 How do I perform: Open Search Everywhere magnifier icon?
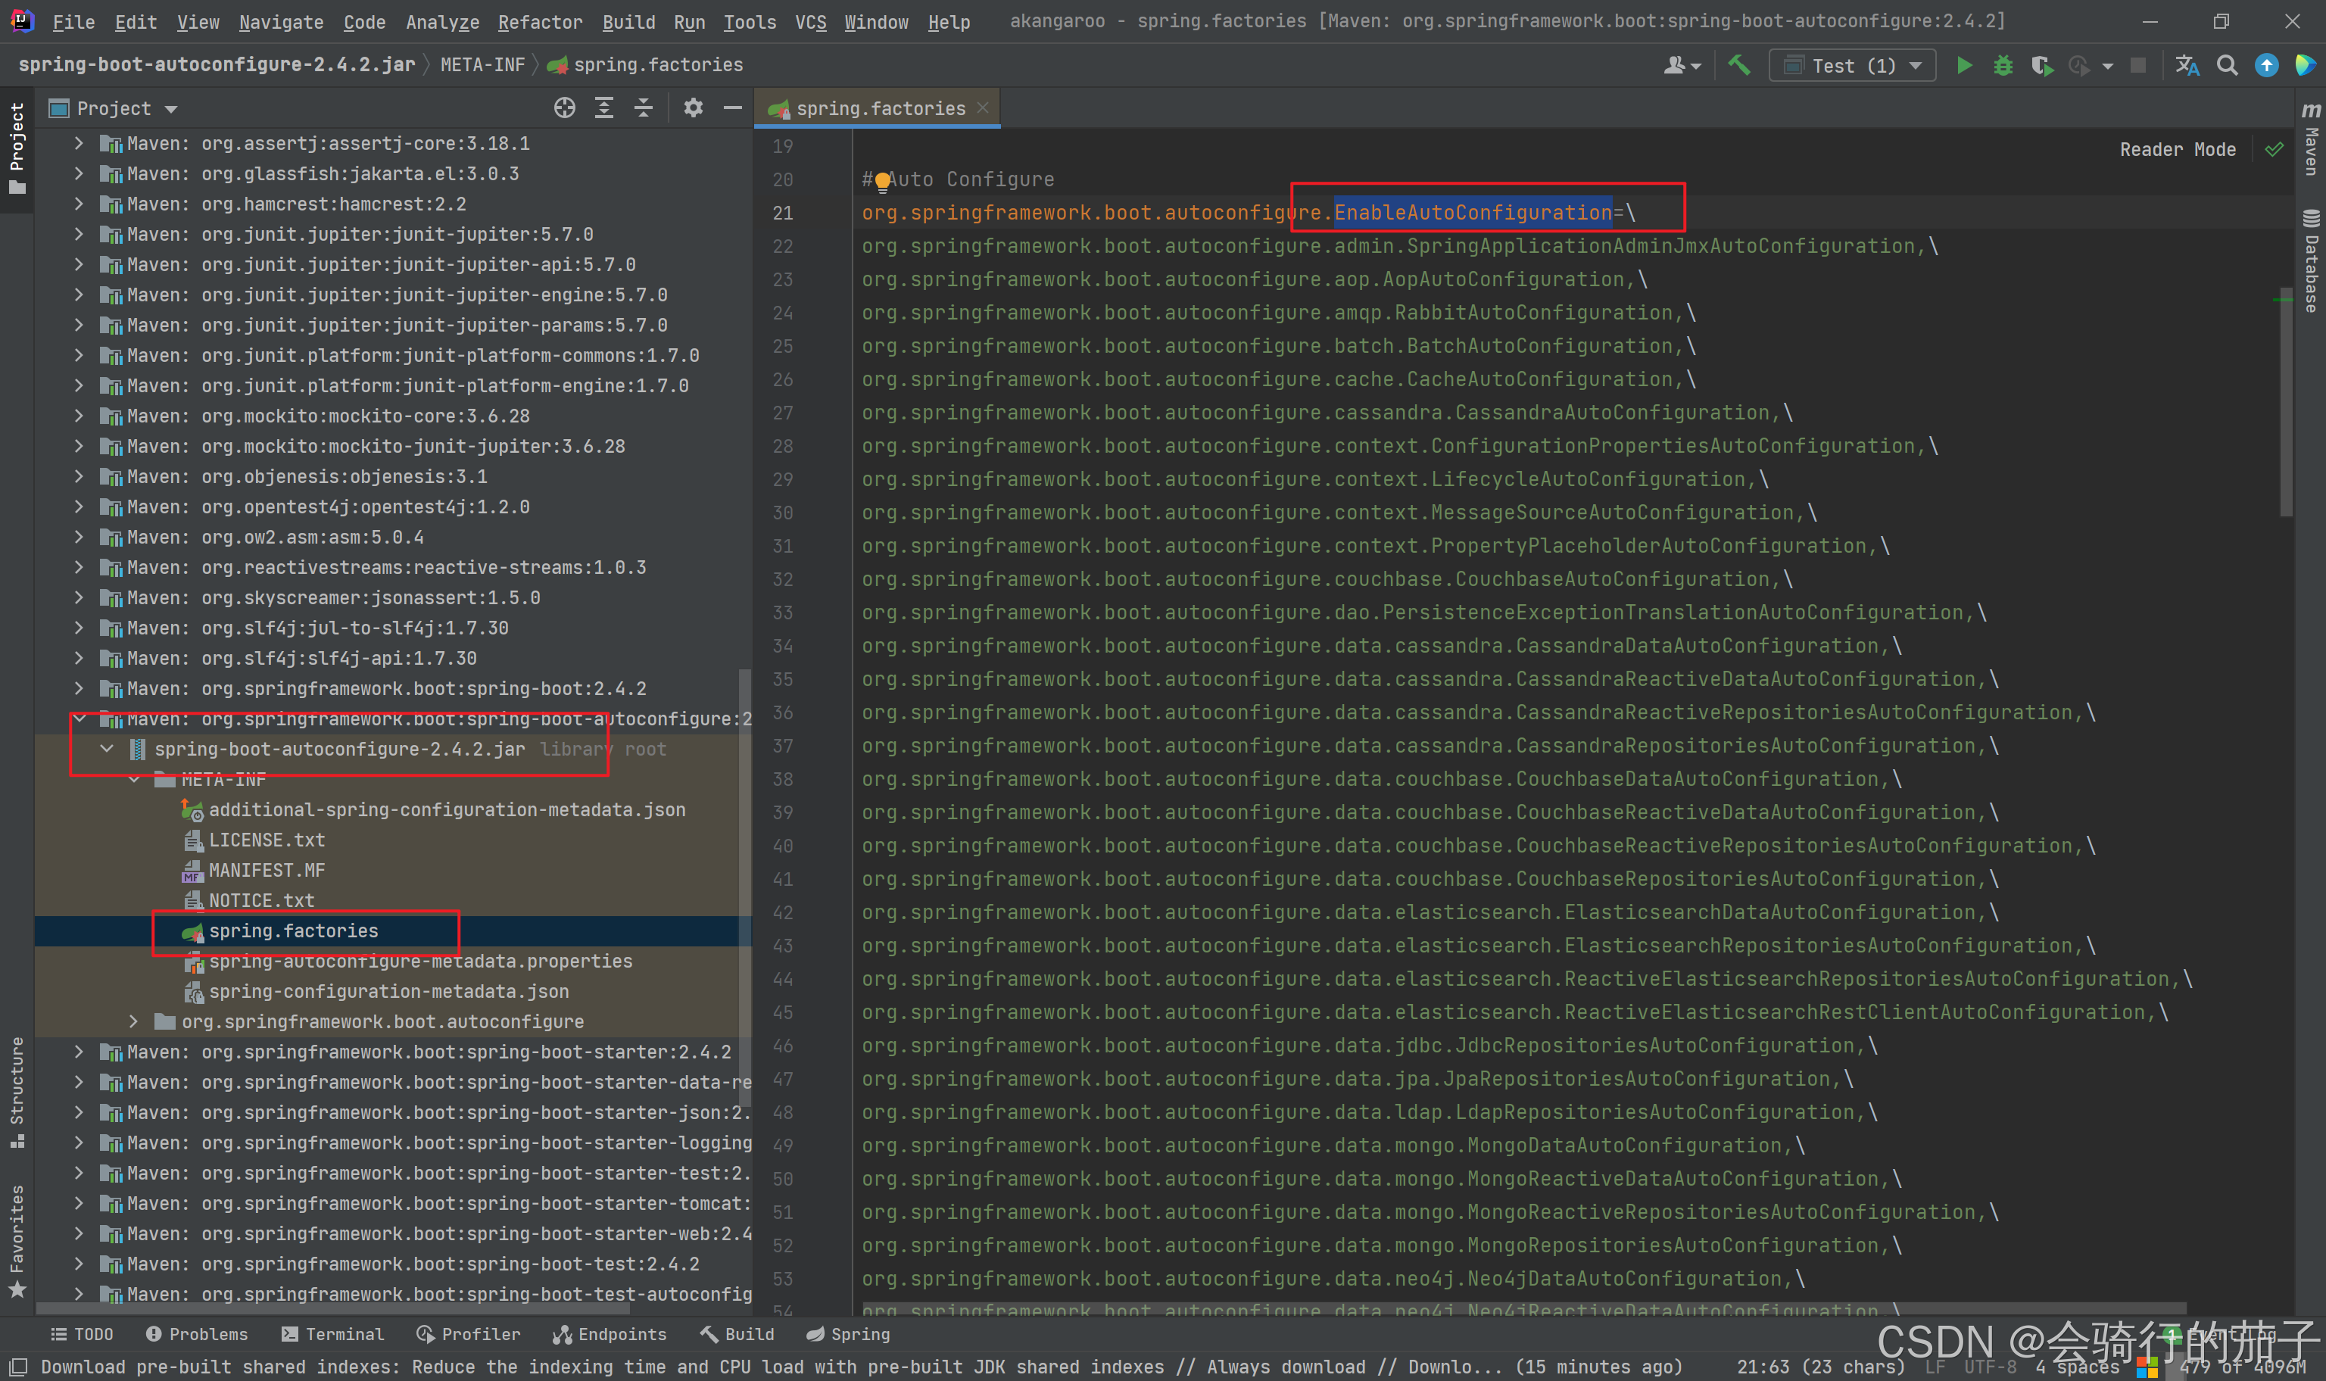pyautogui.click(x=2227, y=65)
